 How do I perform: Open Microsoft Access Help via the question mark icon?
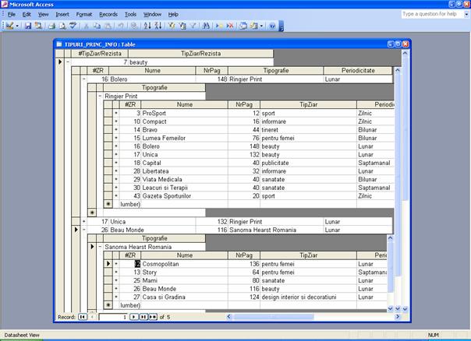click(272, 26)
